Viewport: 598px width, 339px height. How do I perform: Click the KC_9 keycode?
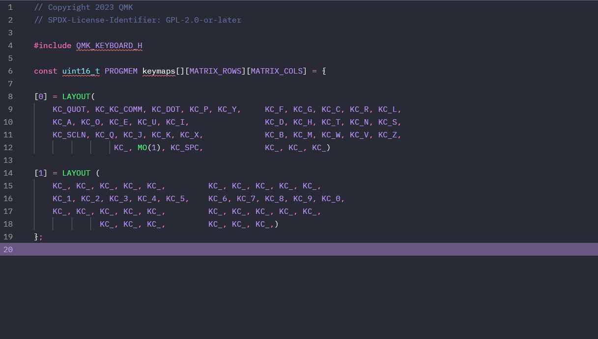pos(303,199)
